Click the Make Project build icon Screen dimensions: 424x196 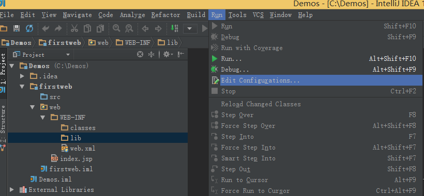(x=174, y=28)
